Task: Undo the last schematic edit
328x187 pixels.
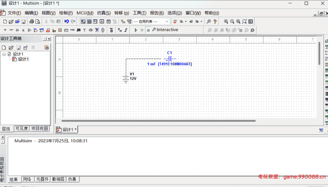Action: [67, 21]
